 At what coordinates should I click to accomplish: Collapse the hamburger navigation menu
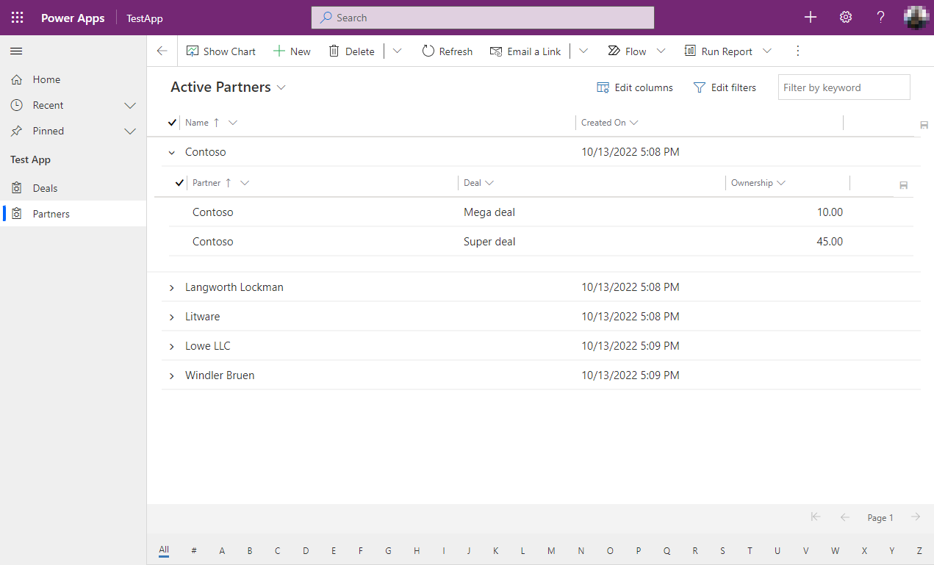point(16,51)
